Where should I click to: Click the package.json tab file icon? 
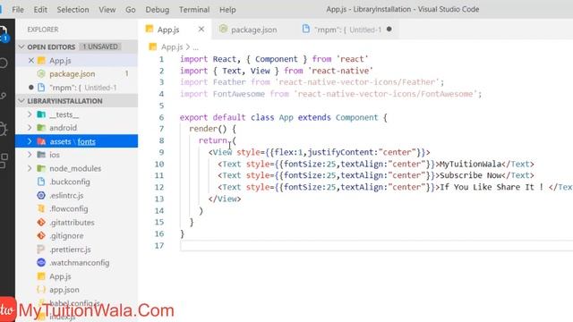pos(223,29)
